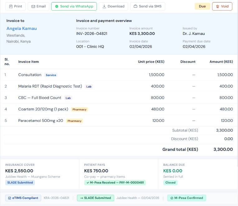
Task: Click the arrow icon in footer SLADE Submitted
Action: click(x=82, y=198)
